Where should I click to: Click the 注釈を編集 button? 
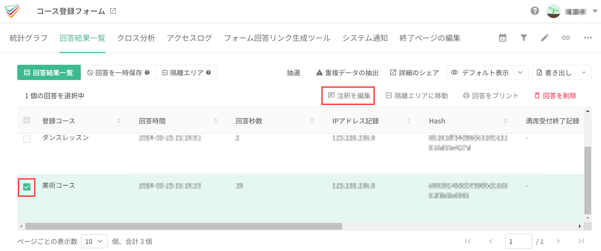pyautogui.click(x=349, y=96)
